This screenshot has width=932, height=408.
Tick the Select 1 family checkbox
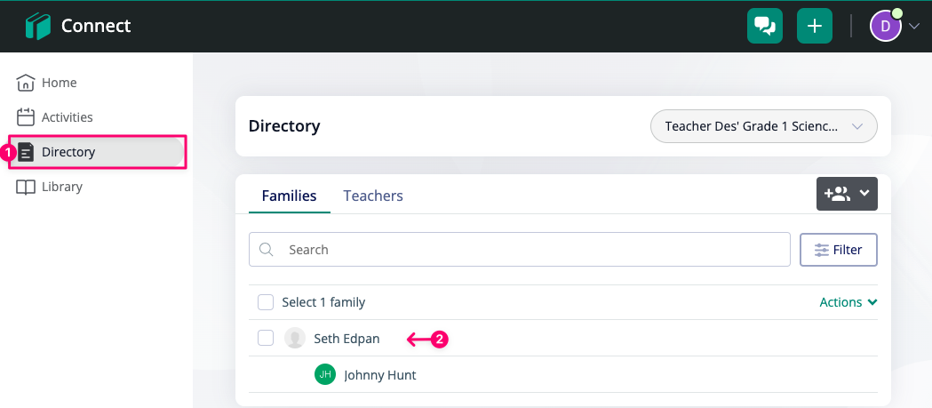pos(266,302)
